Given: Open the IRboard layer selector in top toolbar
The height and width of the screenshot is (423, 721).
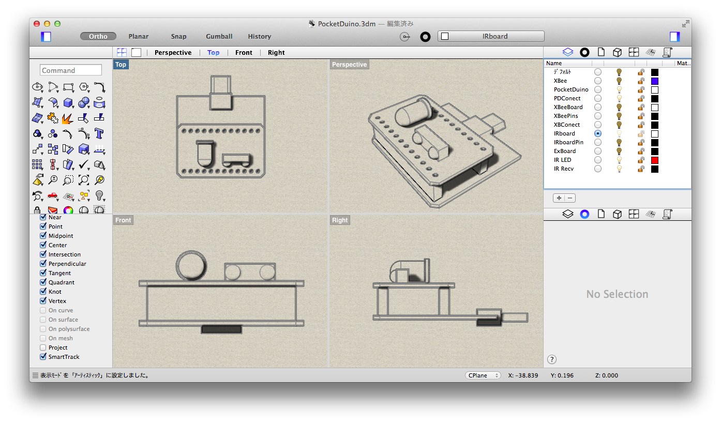Looking at the screenshot, I should coord(491,36).
